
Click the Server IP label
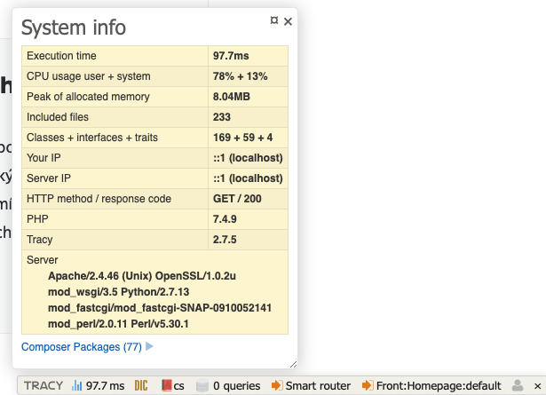[x=49, y=178]
